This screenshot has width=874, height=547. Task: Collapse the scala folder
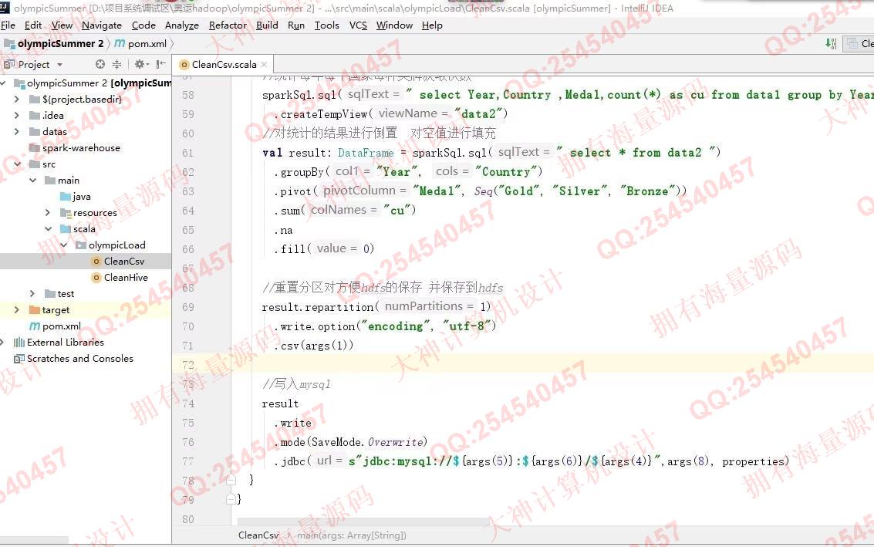pyautogui.click(x=49, y=228)
